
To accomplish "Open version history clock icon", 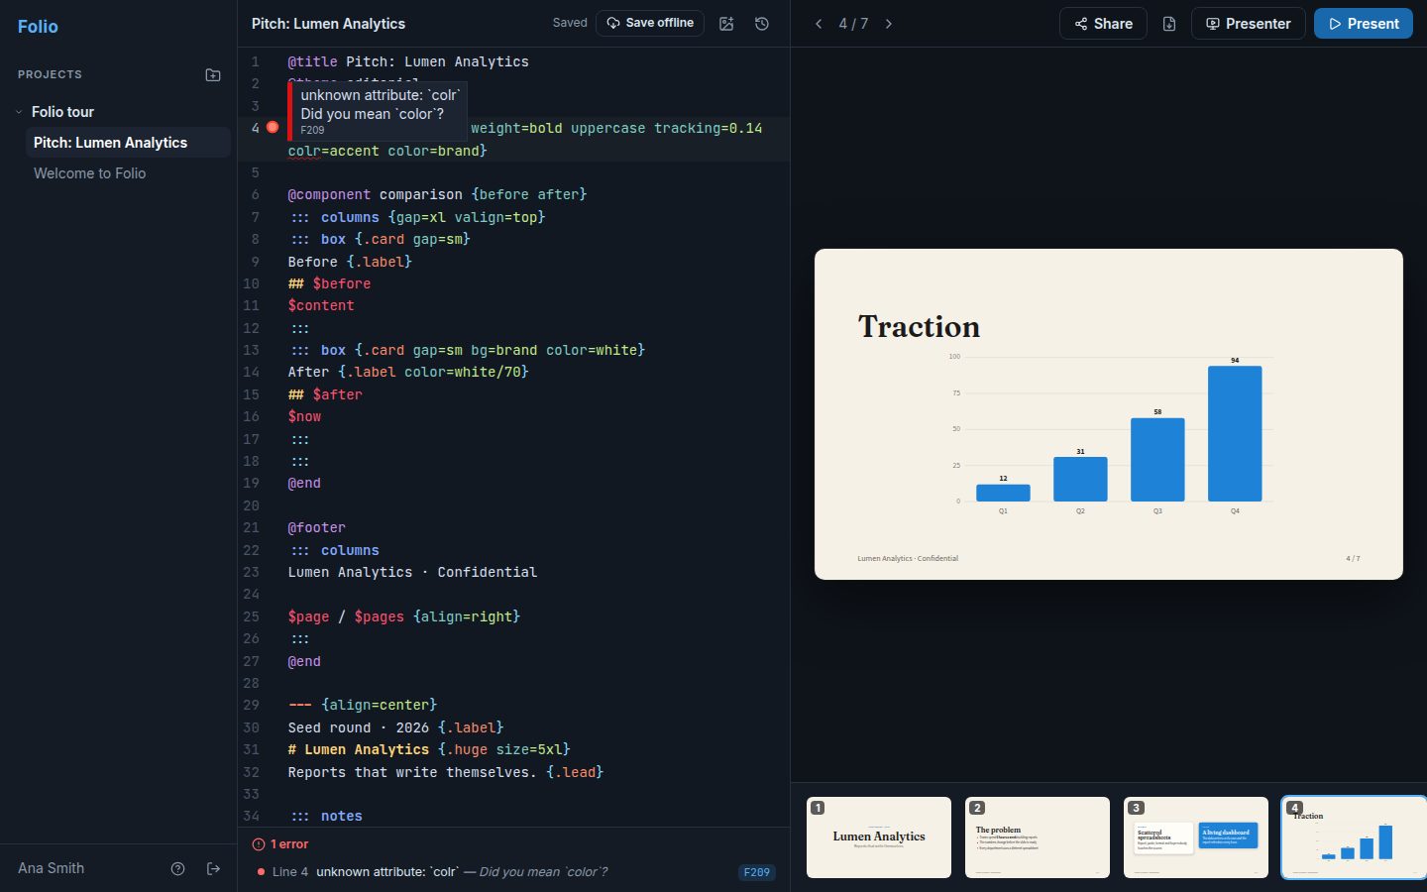I will (762, 24).
